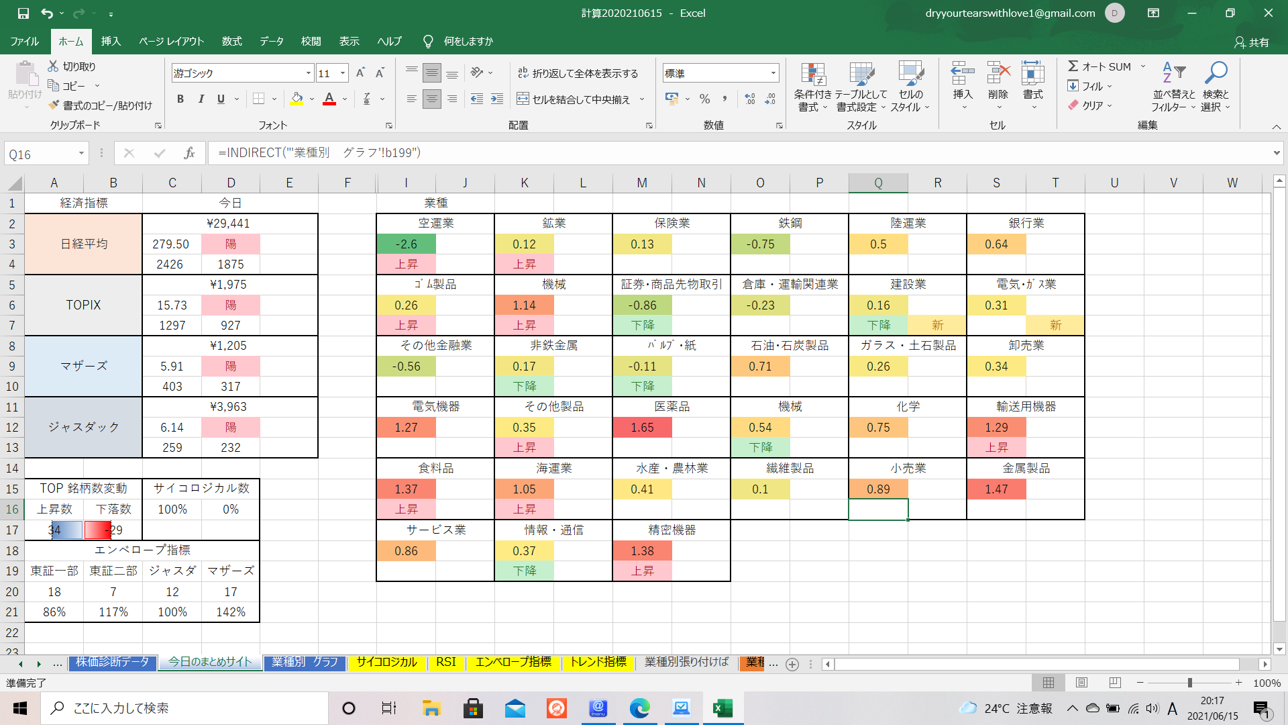1288x725 pixels.
Task: Toggle Bold formatting button
Action: point(180,99)
